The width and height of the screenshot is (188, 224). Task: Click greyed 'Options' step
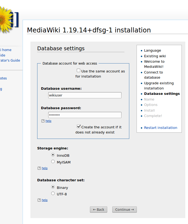[151, 105]
